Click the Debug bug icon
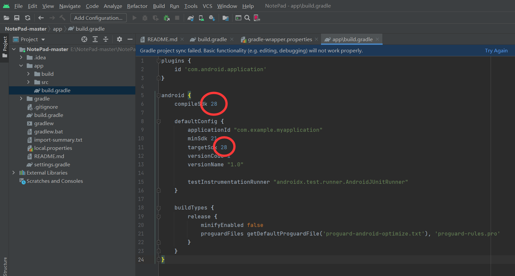This screenshot has width=515, height=276. pyautogui.click(x=145, y=18)
